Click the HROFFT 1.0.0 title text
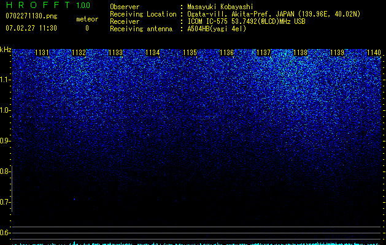This screenshot has height=245, width=386. (48, 5)
